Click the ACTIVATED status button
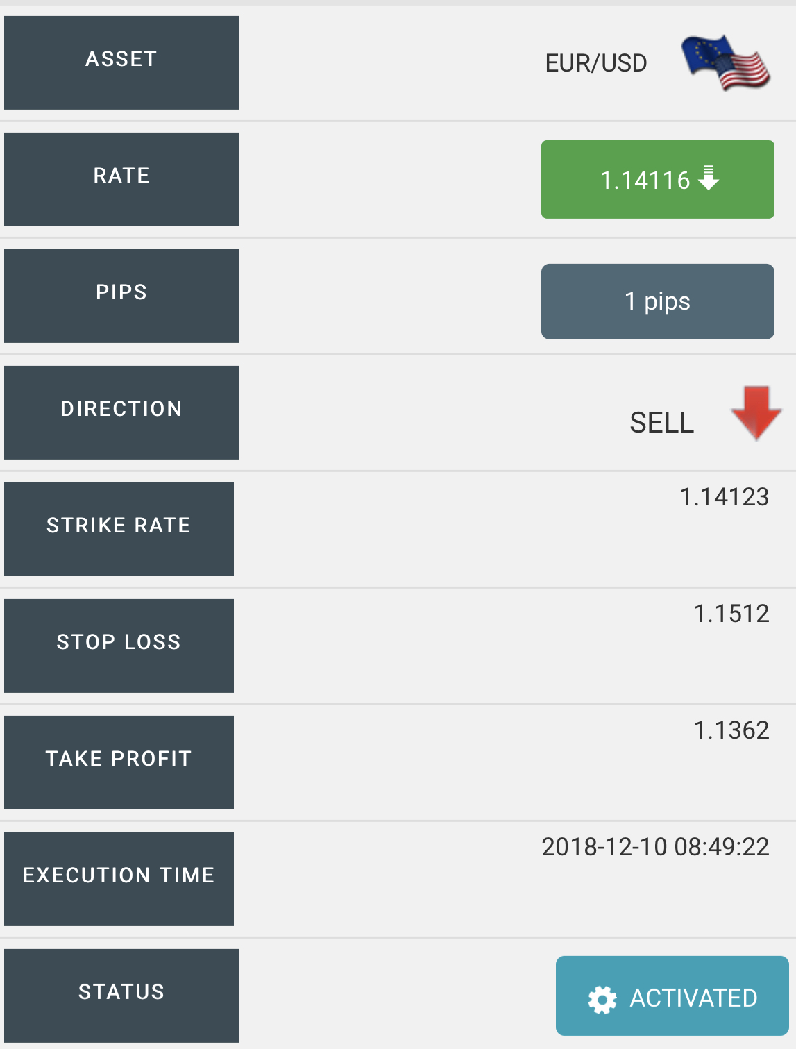The height and width of the screenshot is (1049, 796). (x=672, y=996)
